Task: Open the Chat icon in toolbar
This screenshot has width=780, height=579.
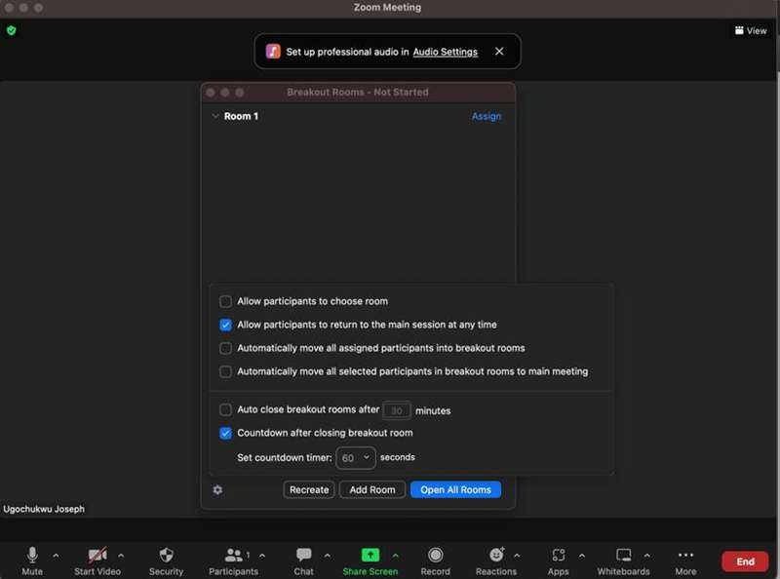Action: pos(303,555)
